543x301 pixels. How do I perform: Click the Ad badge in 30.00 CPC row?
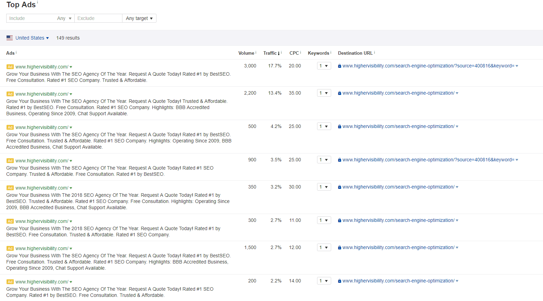10,188
